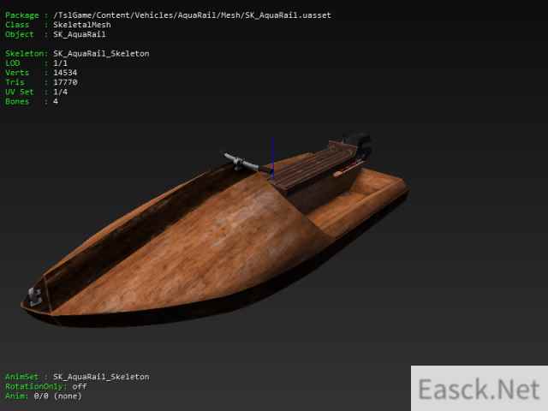
Task: Click the metal fitting on the boat's bow
Action: point(36,296)
